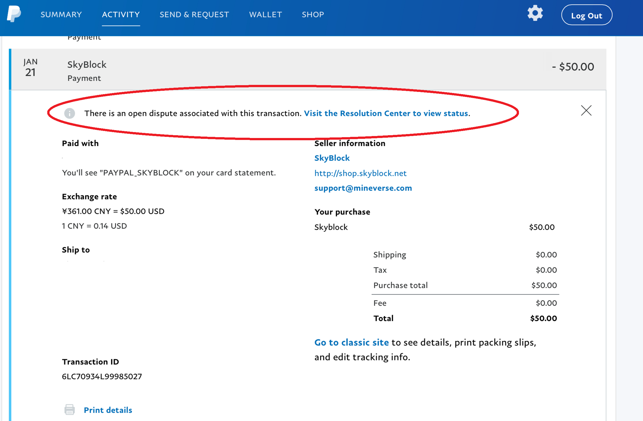Click the - $50.00 amount in header row

573,67
